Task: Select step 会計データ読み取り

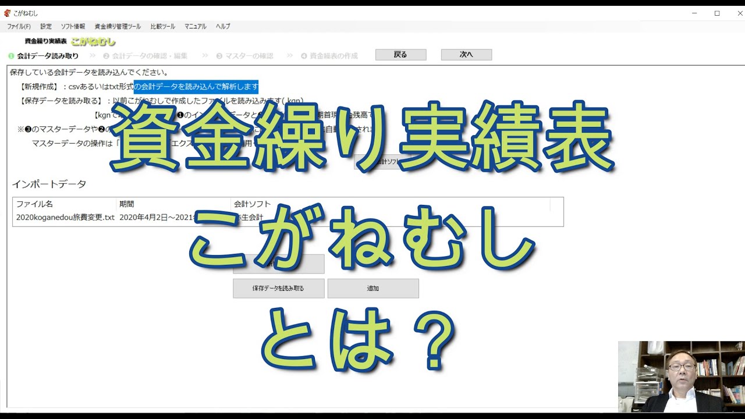Action: click(43, 56)
